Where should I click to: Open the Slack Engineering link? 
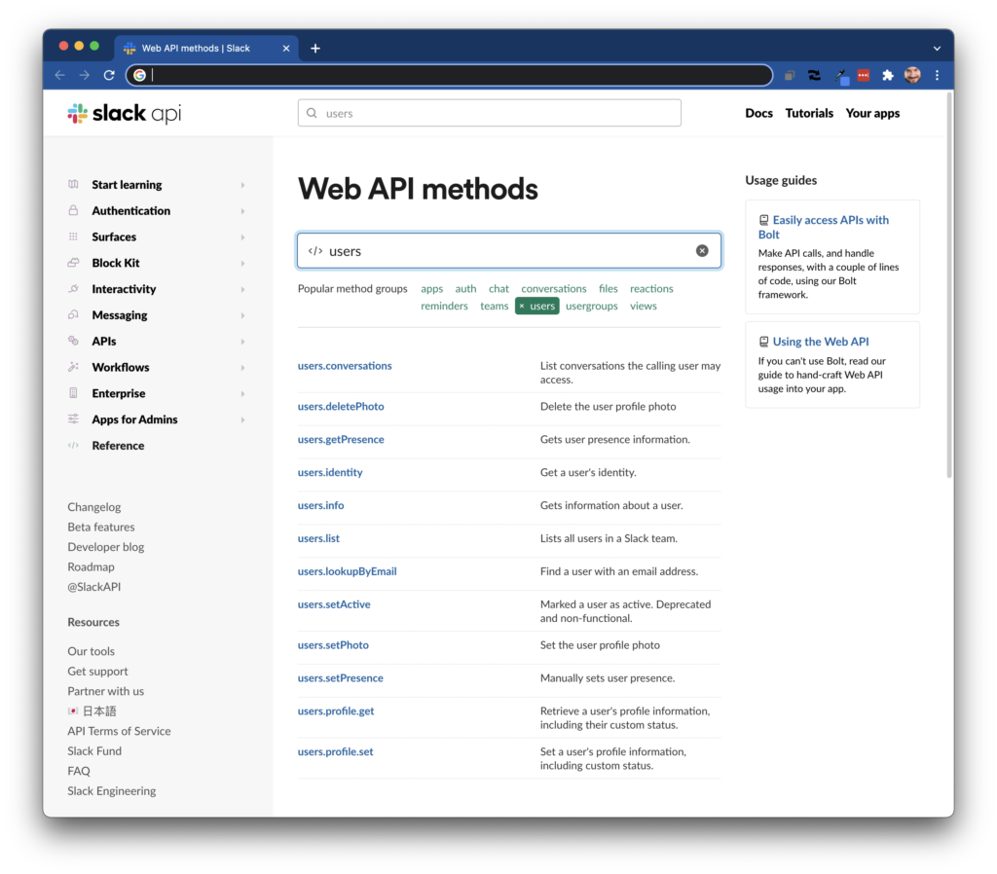click(x=112, y=790)
